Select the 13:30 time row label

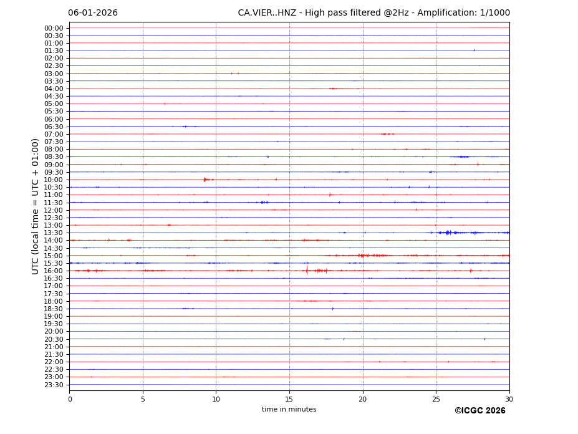(54, 233)
